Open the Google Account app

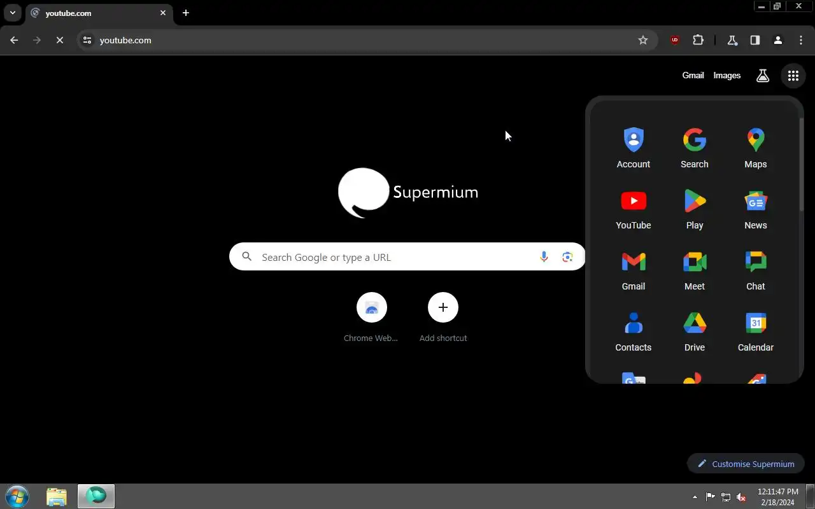click(x=634, y=148)
